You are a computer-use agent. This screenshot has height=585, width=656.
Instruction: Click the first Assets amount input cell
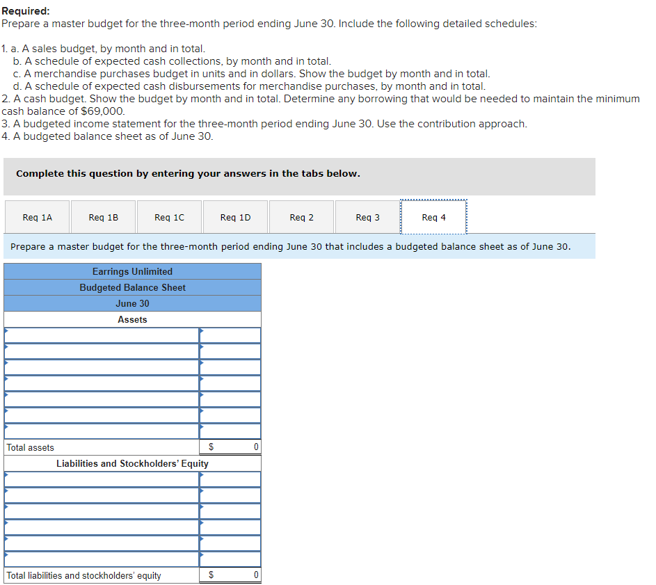[x=230, y=335]
